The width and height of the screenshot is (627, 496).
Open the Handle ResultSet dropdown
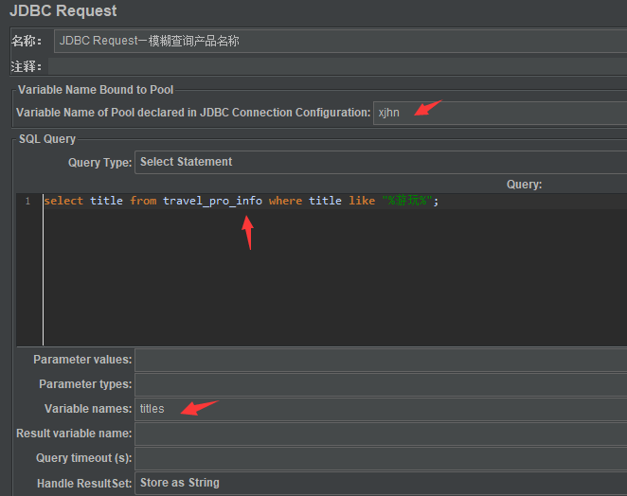click(x=381, y=483)
